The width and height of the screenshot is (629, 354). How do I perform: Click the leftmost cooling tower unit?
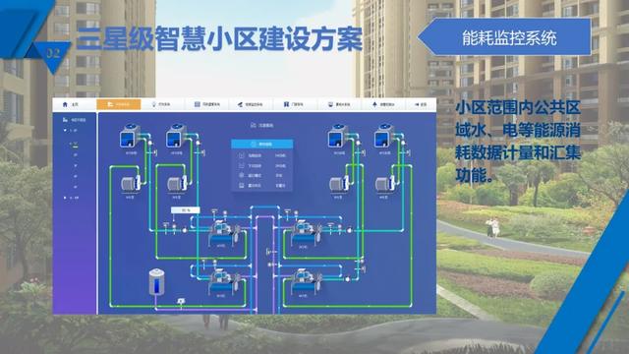coord(130,136)
